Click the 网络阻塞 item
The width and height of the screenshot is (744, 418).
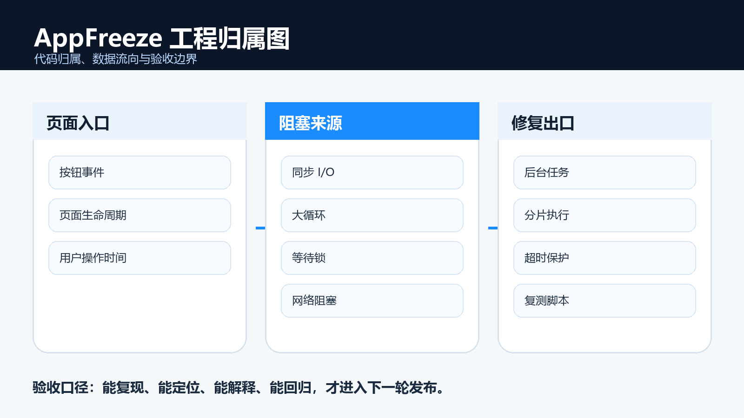372,301
